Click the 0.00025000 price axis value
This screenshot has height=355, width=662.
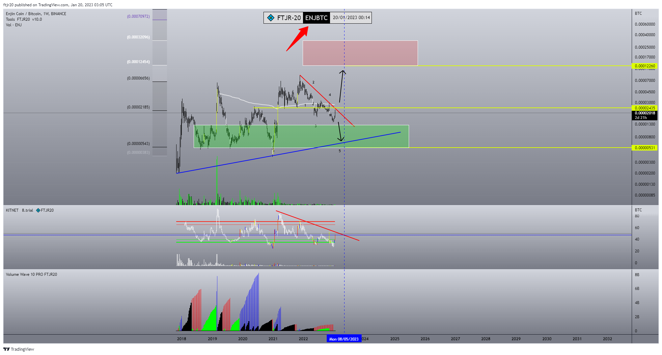[645, 47]
